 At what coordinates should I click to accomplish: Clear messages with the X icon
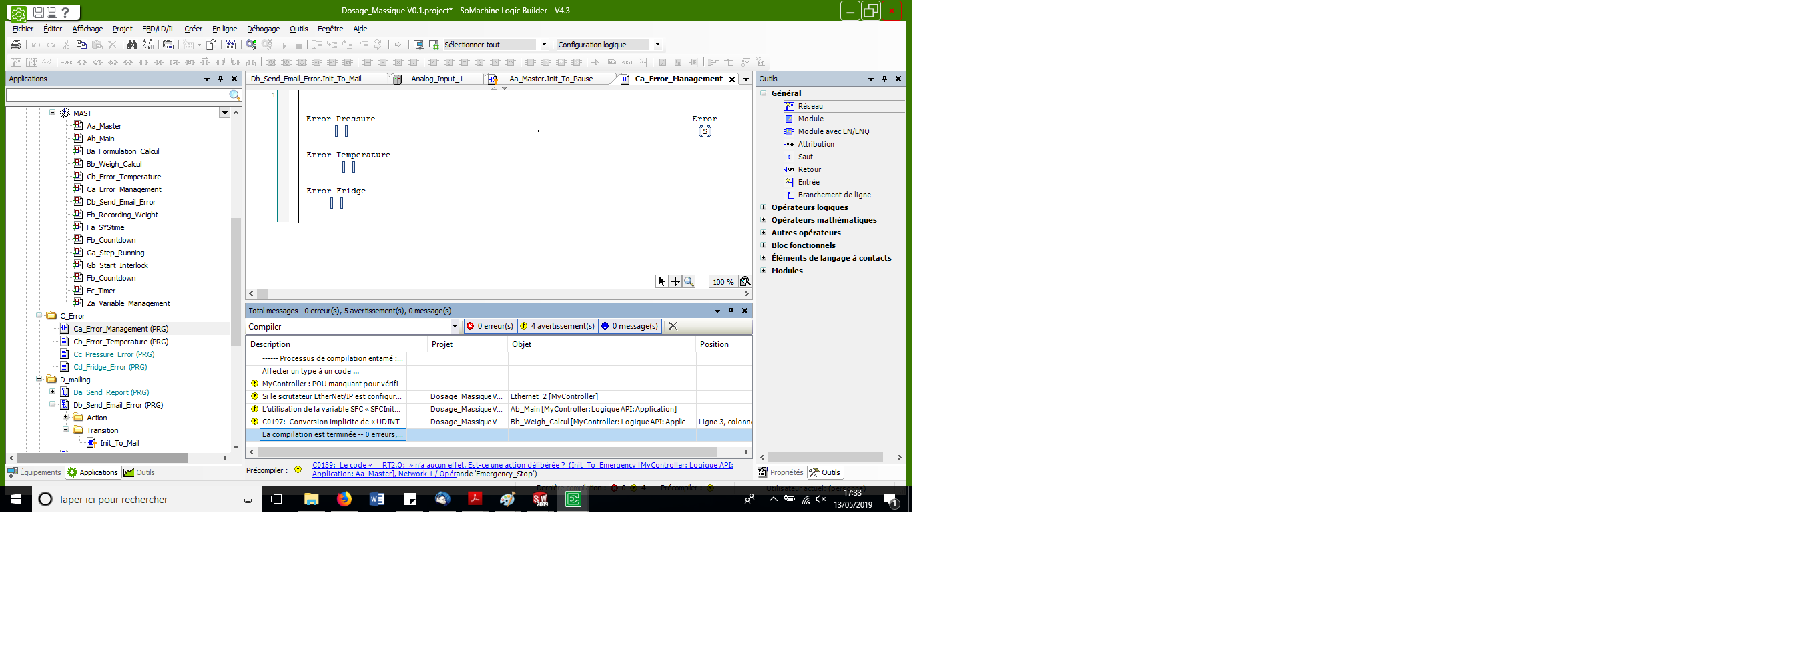tap(673, 326)
